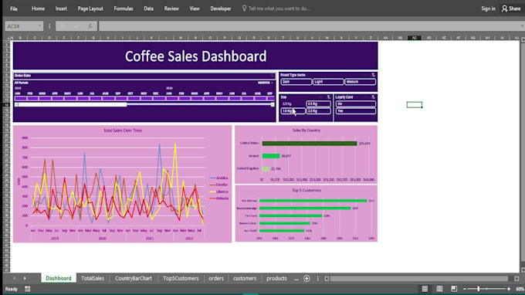Click the Total Sales Over Time chart title
The height and width of the screenshot is (295, 525).
coord(123,131)
